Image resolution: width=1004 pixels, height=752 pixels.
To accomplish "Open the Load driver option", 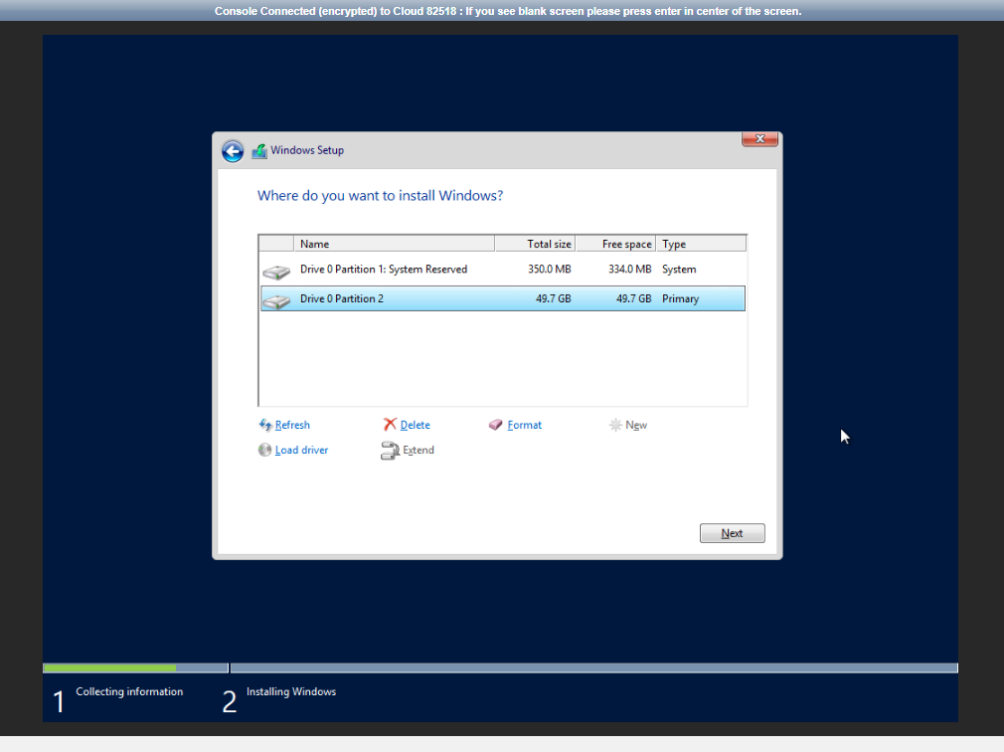I will pyautogui.click(x=301, y=450).
